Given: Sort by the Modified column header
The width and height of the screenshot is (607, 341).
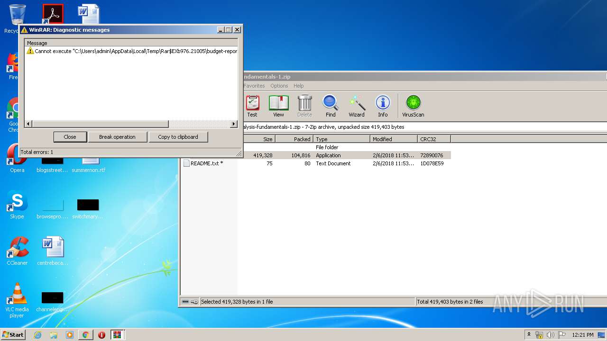Looking at the screenshot, I should [x=394, y=139].
